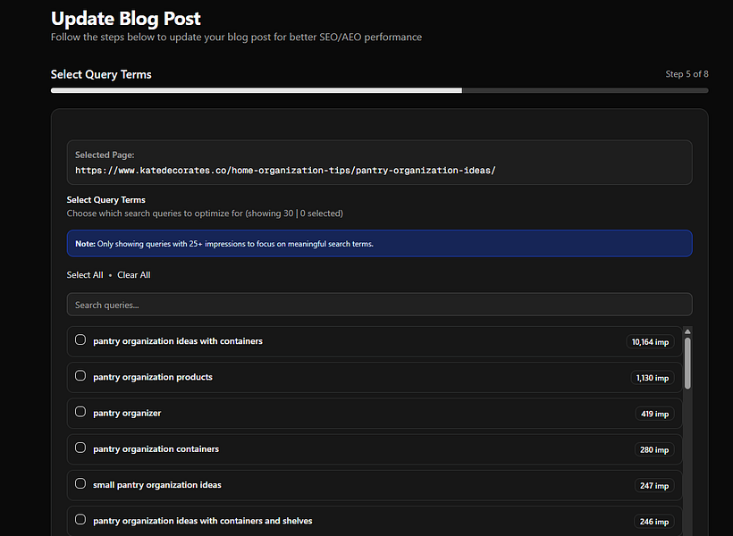Click 'pantry organization products' label text
This screenshot has width=733, height=536.
[152, 377]
